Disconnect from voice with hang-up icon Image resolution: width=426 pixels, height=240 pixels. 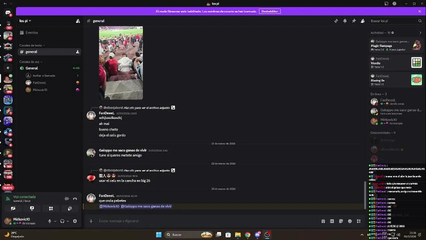pyautogui.click(x=75, y=199)
